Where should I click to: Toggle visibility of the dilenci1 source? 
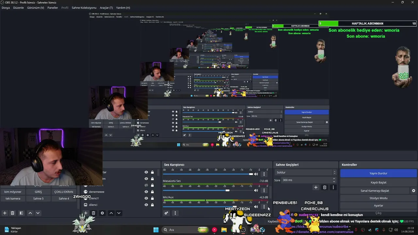[x=146, y=198]
